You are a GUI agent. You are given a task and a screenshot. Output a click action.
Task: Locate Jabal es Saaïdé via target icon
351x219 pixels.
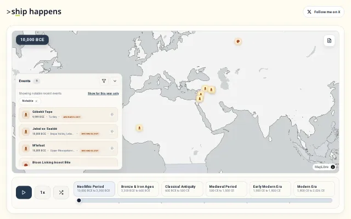(112, 131)
